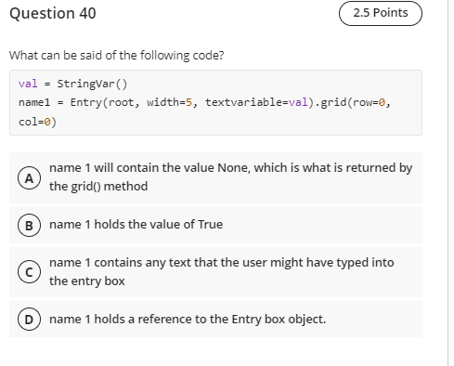Screen dimensions: 454x366
Task: Pick option D circle
Action: click(x=29, y=320)
